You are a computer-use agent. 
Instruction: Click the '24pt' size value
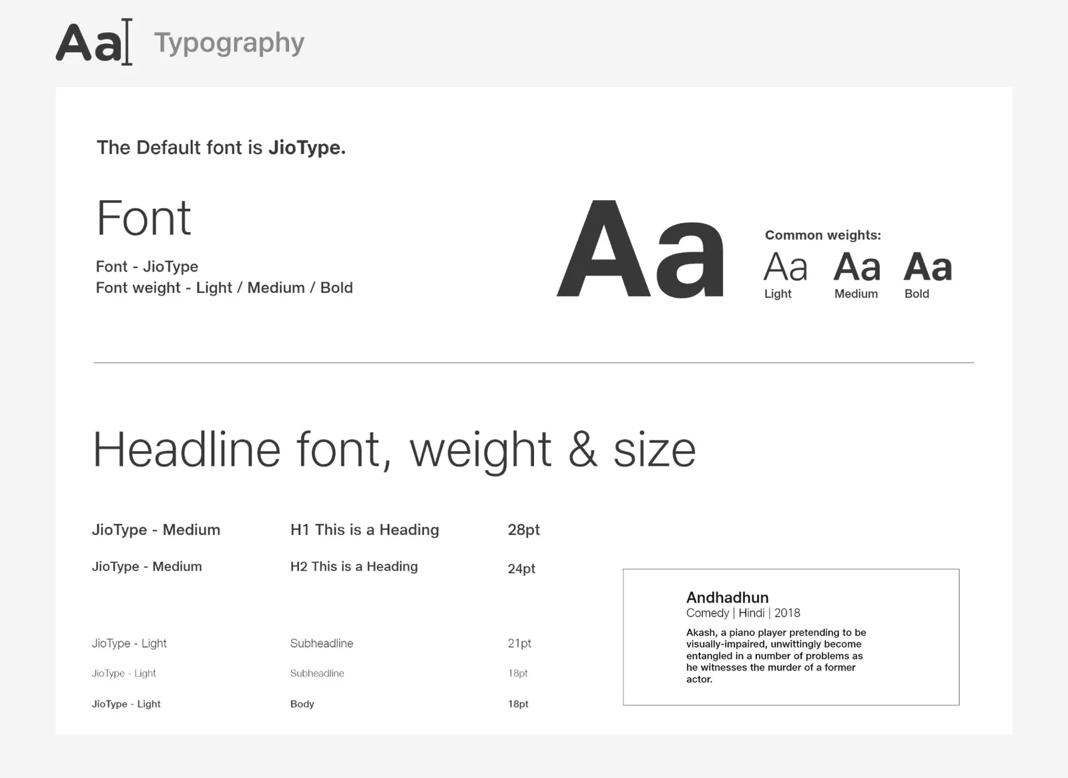coord(521,568)
